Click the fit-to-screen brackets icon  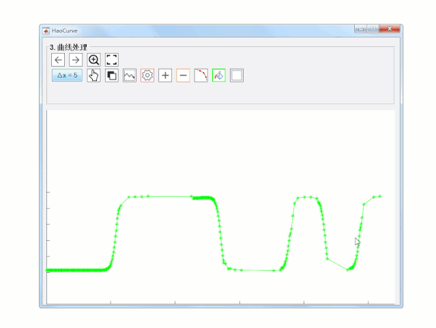(112, 60)
